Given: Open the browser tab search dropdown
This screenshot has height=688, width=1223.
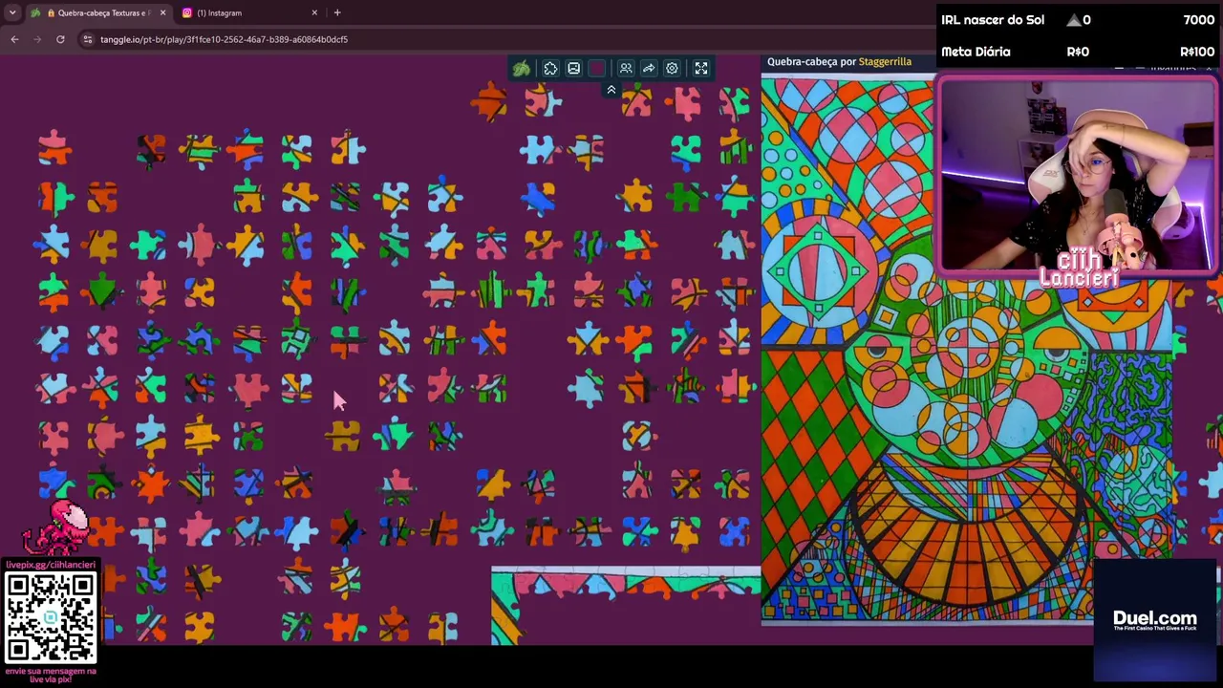Looking at the screenshot, I should tap(12, 12).
